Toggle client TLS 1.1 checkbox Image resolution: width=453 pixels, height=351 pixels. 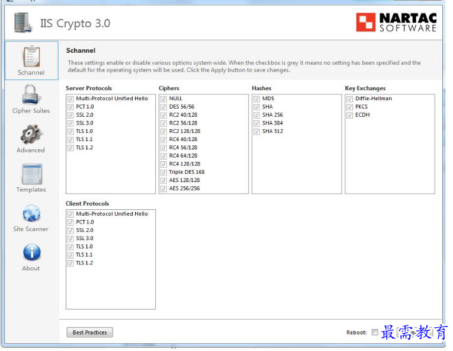click(70, 255)
